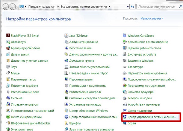183x131 pixels.
Task: Open Программы и компоненты
Action: 88,86
